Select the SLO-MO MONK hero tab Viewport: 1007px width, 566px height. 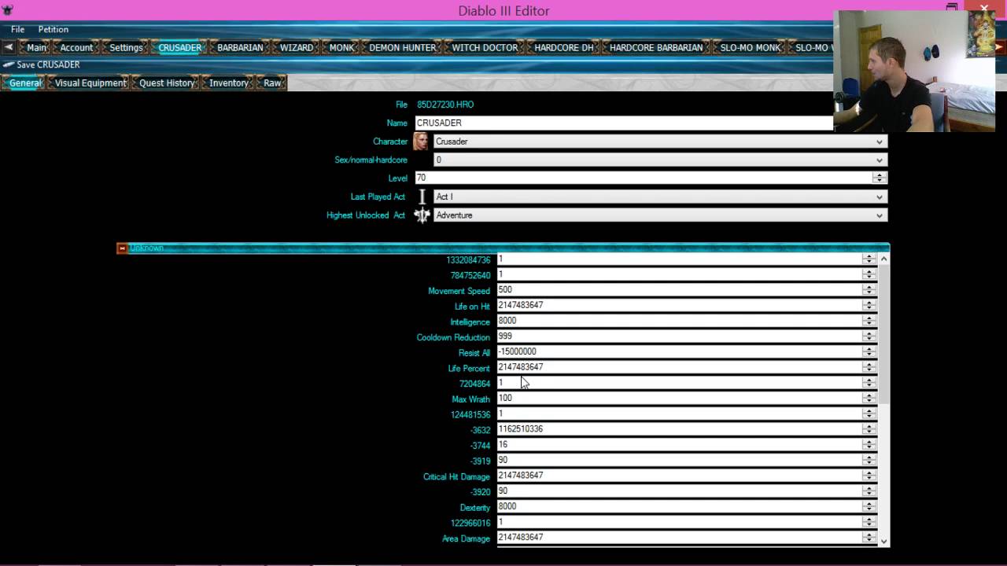click(751, 47)
